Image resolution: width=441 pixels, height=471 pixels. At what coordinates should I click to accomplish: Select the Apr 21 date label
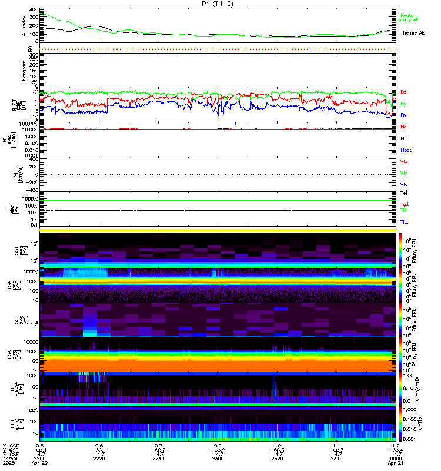tap(396, 463)
